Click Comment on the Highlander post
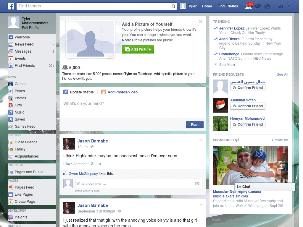Image resolution: width=303 pixels, height=227 pixels. click(x=80, y=164)
